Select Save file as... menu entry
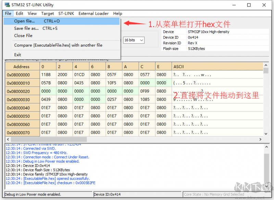 click(x=26, y=28)
